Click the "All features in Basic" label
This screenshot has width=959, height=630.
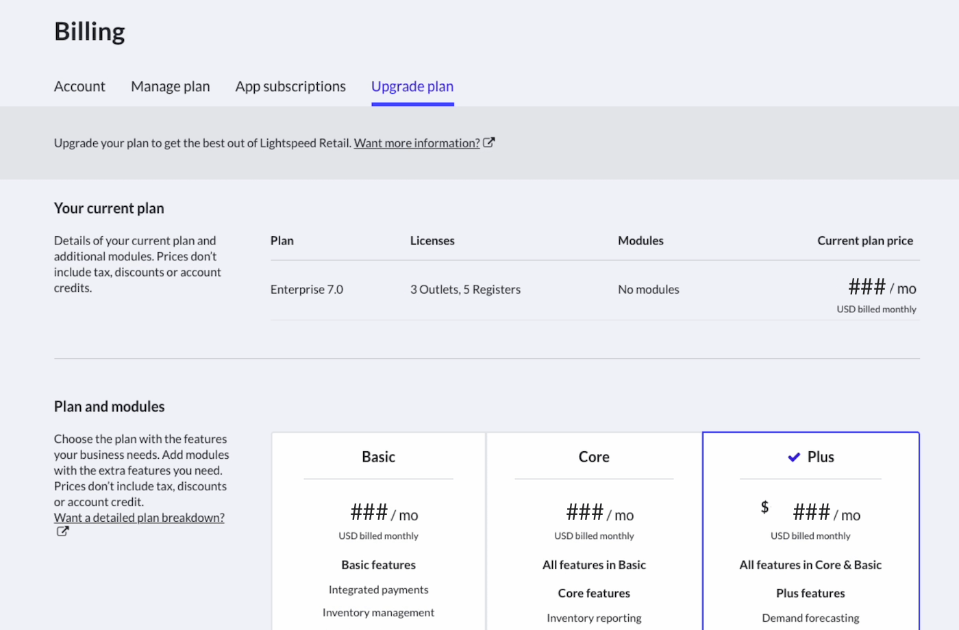594,564
